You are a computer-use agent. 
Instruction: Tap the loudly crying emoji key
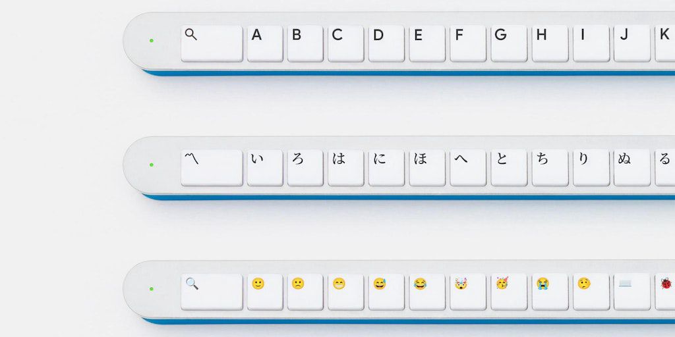[550, 292]
